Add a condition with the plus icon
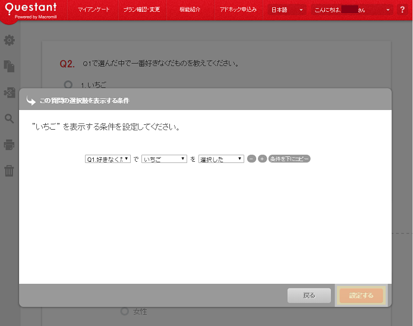This screenshot has height=326, width=413. pos(262,159)
